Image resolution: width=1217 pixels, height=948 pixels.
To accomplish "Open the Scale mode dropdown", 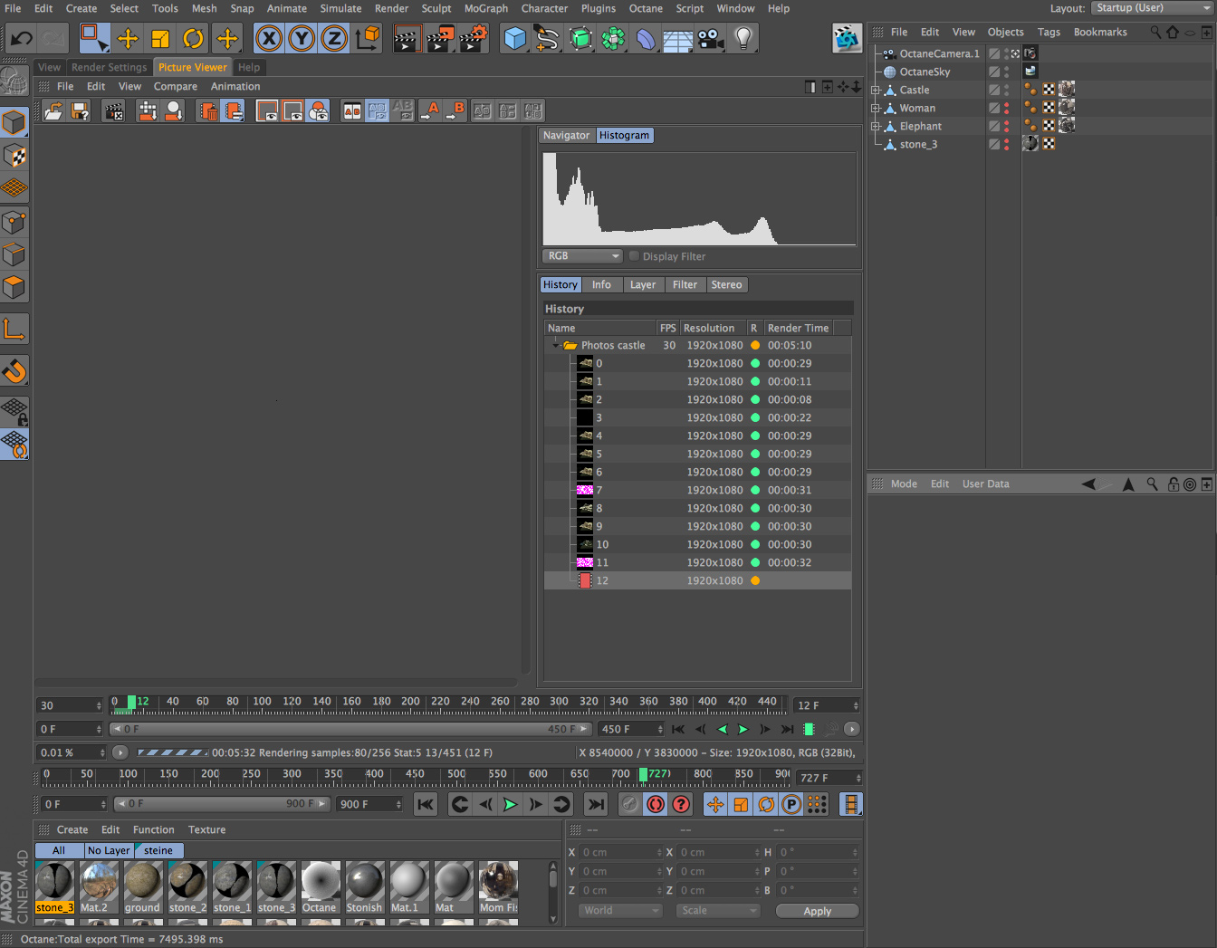I will point(718,911).
